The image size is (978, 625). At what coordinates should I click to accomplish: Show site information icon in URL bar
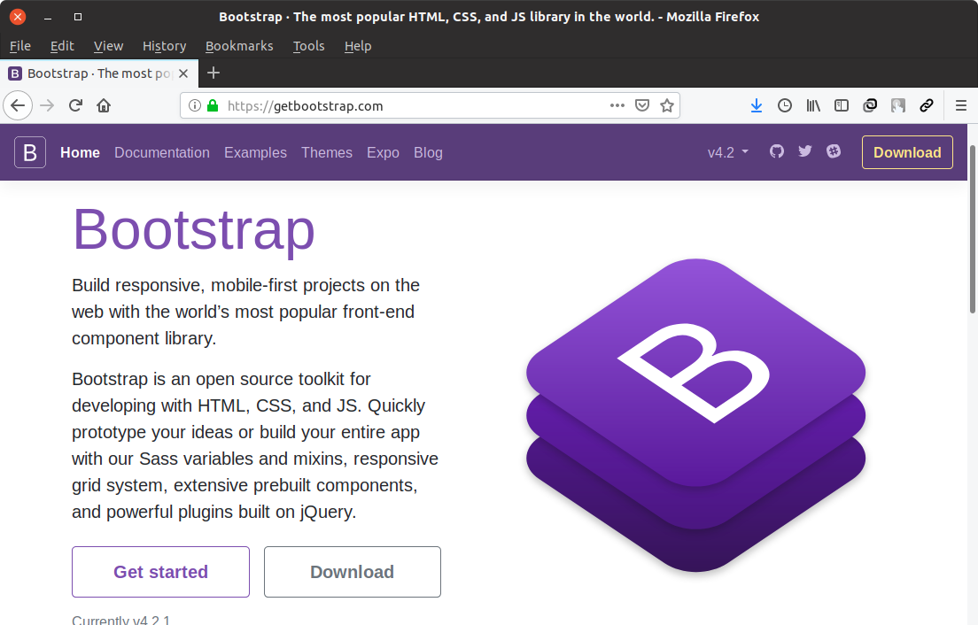[195, 105]
